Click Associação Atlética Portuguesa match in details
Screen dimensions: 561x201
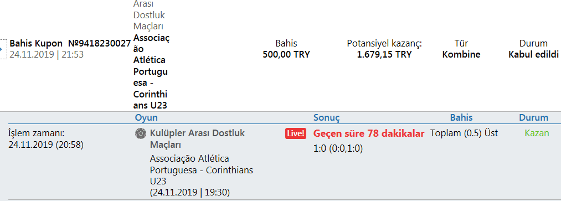(x=202, y=176)
